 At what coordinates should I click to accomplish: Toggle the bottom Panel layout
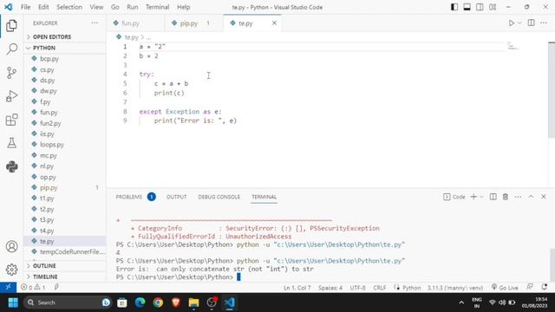(x=467, y=7)
